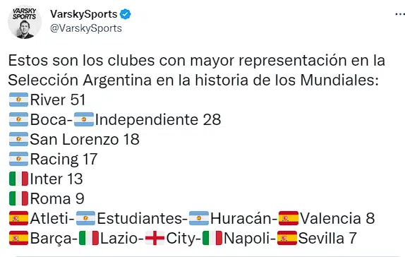The image size is (405, 257).
Task: Open the @VarskySports handle link
Action: click(86, 28)
